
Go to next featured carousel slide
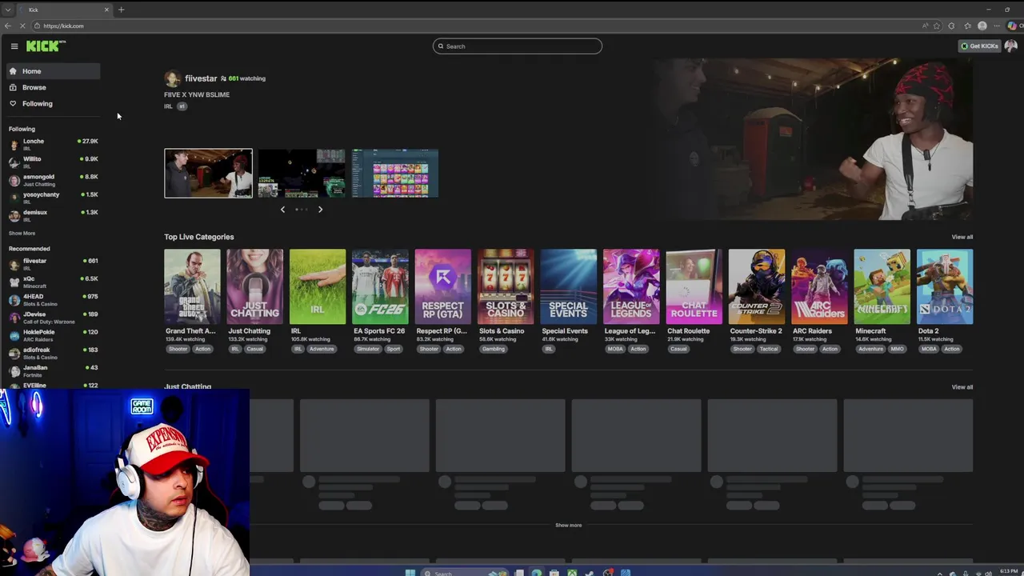[x=320, y=210]
